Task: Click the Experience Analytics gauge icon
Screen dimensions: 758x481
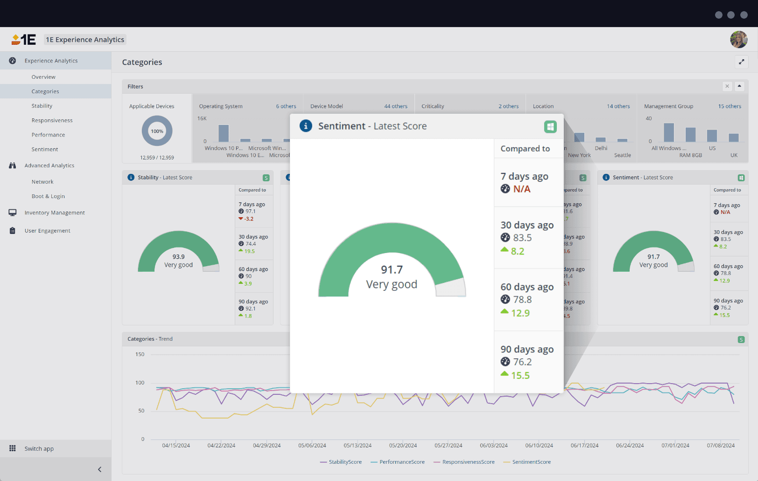Action: point(13,61)
